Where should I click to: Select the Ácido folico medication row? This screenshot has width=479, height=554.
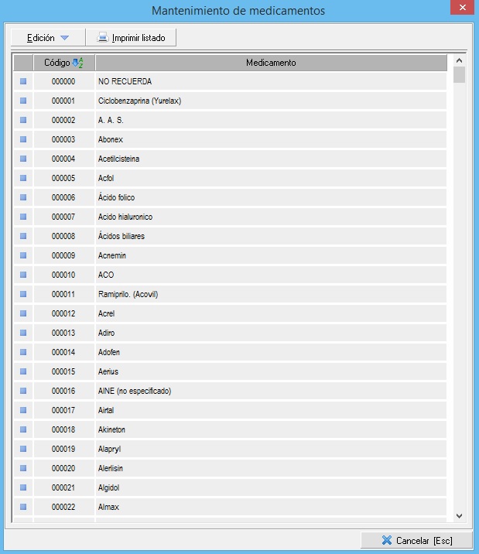click(x=116, y=197)
